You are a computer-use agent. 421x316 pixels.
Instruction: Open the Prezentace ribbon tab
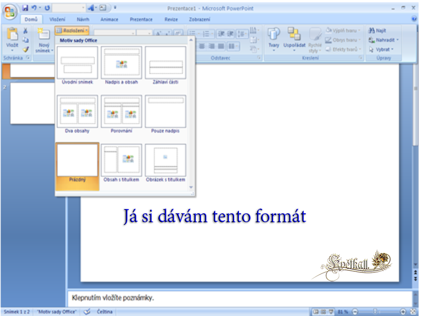click(x=141, y=19)
